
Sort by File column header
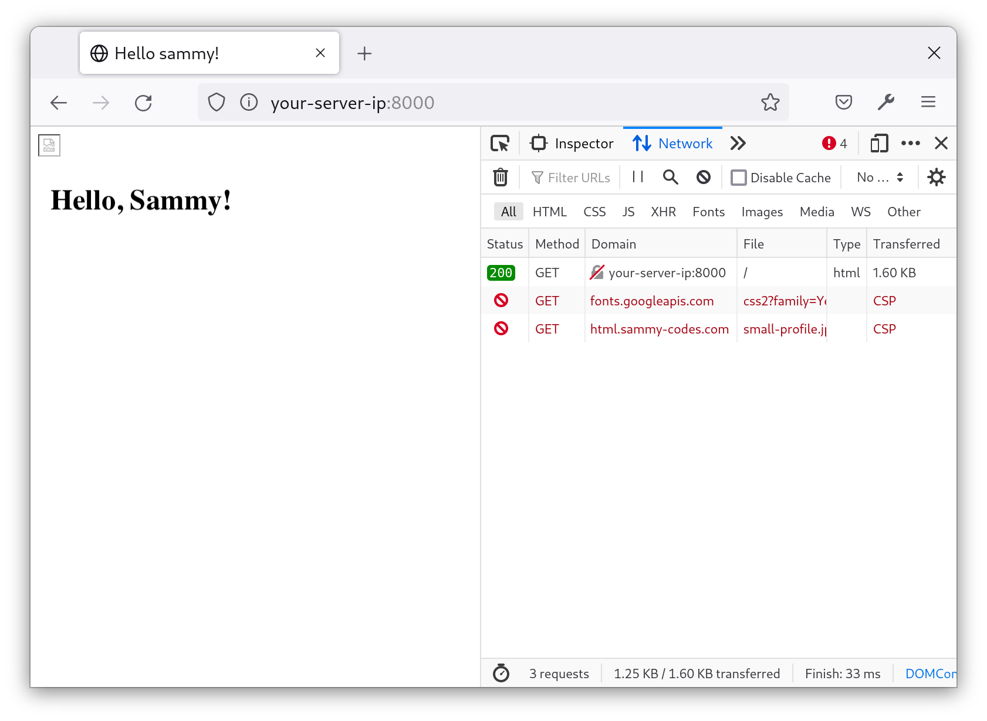pyautogui.click(x=782, y=244)
